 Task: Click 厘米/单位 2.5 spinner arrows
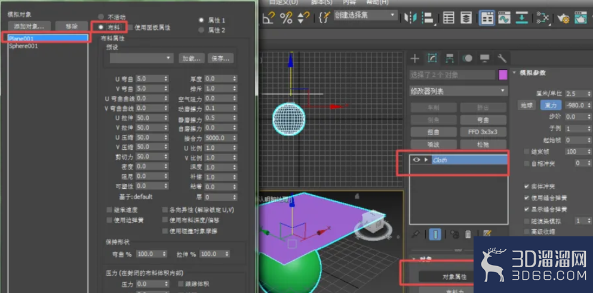[x=589, y=93]
